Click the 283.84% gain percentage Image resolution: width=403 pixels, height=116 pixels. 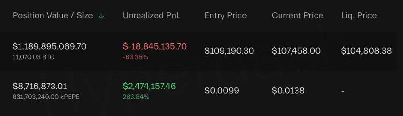coord(136,97)
